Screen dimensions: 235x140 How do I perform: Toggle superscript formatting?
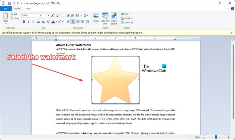(x=48, y=22)
